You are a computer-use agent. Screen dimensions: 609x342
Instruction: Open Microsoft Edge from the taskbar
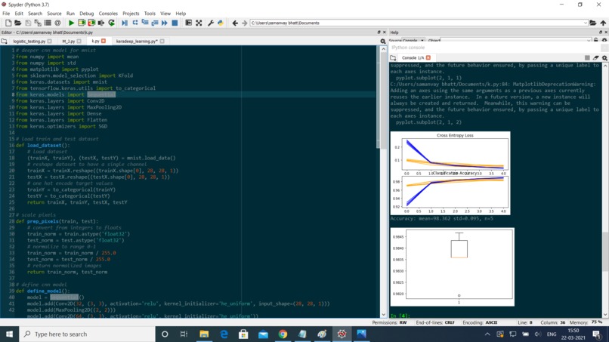click(x=224, y=334)
